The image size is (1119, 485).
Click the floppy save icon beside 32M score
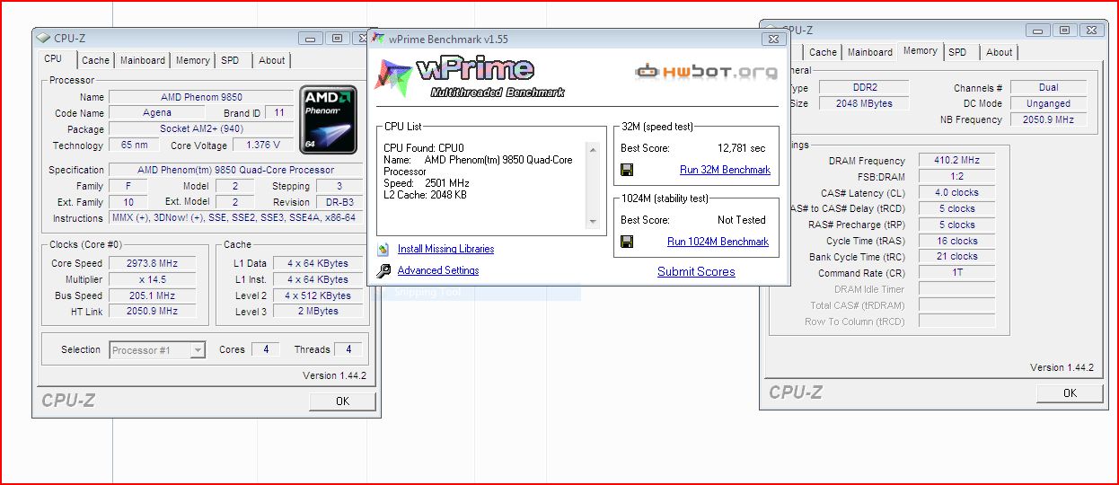[x=627, y=170]
